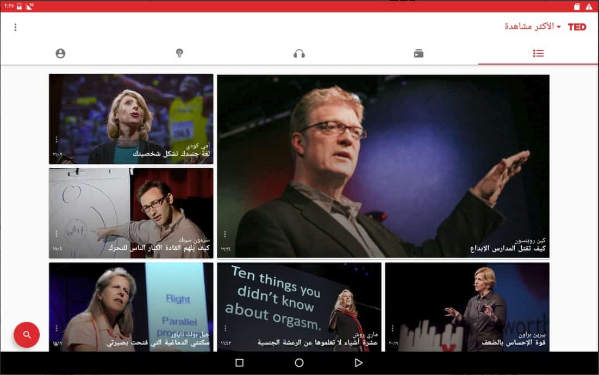Open the top-left overflow menu

15,27
